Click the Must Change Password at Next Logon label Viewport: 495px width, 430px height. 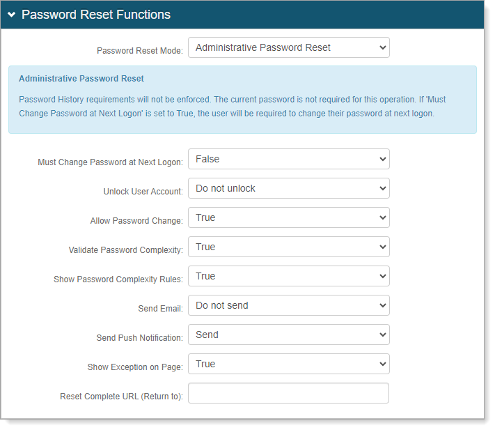pyautogui.click(x=110, y=162)
